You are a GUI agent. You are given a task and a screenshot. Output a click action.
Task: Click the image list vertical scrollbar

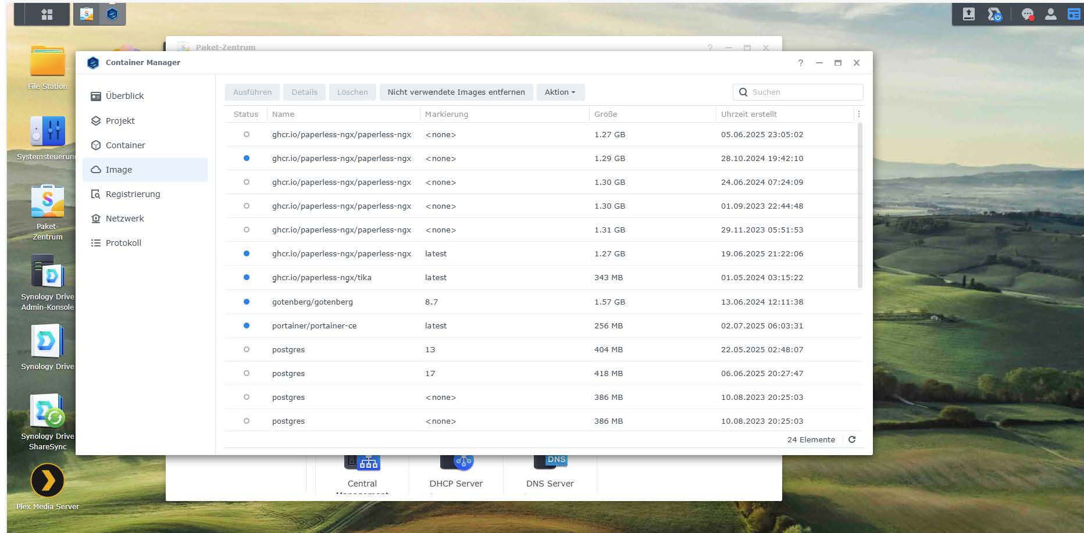(860, 205)
